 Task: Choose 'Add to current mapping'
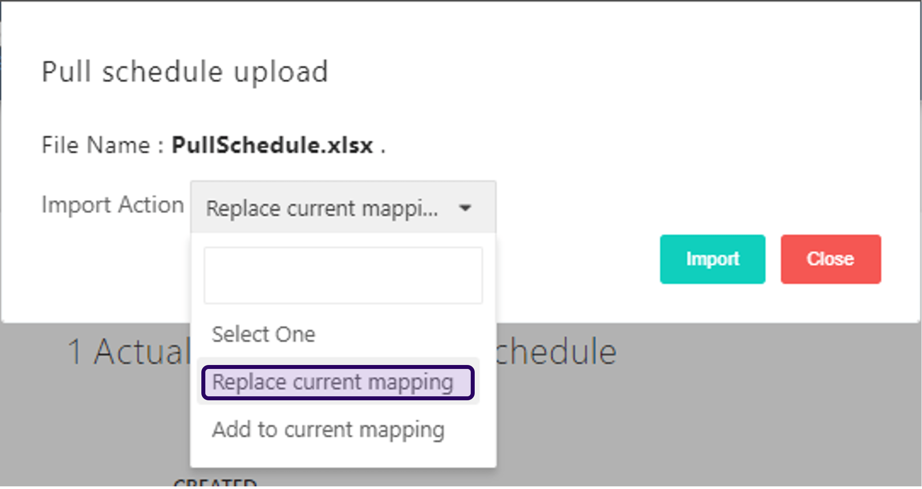(x=328, y=429)
